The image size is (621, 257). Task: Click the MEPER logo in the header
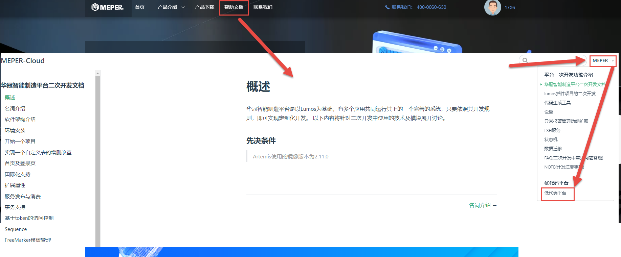107,7
